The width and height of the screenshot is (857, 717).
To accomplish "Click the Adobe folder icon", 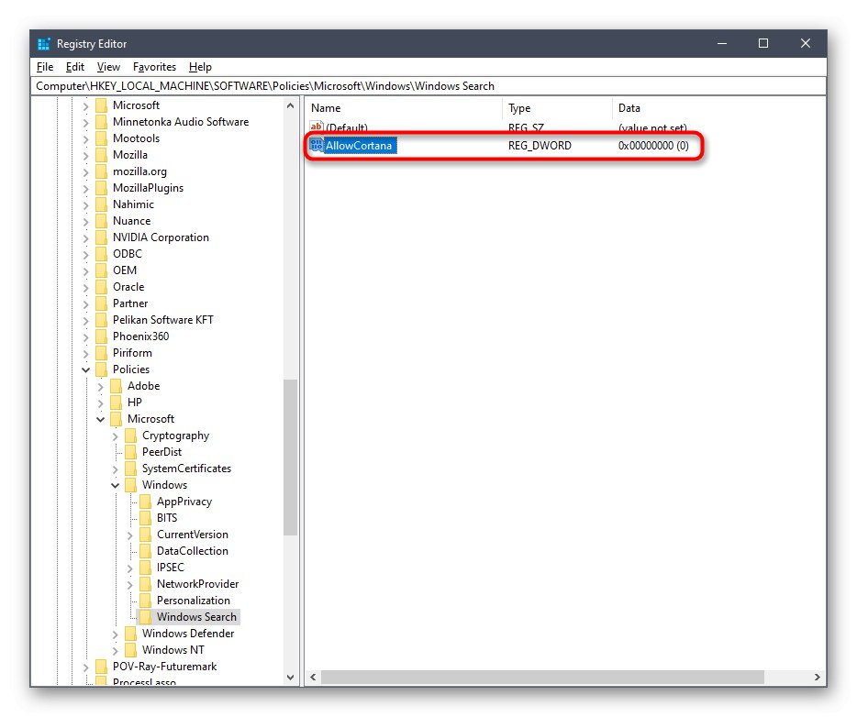I will 116,386.
